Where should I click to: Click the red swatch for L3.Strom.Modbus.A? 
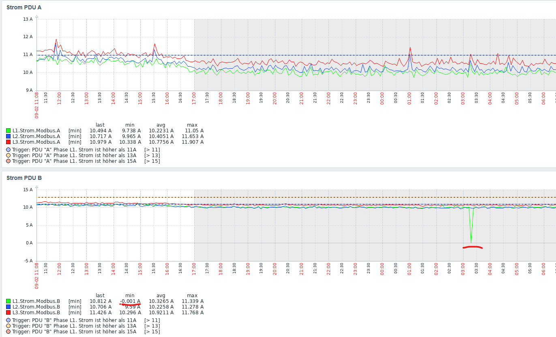tap(9, 142)
